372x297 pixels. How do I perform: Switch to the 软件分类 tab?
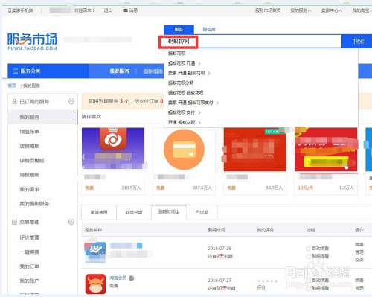[x=134, y=212]
